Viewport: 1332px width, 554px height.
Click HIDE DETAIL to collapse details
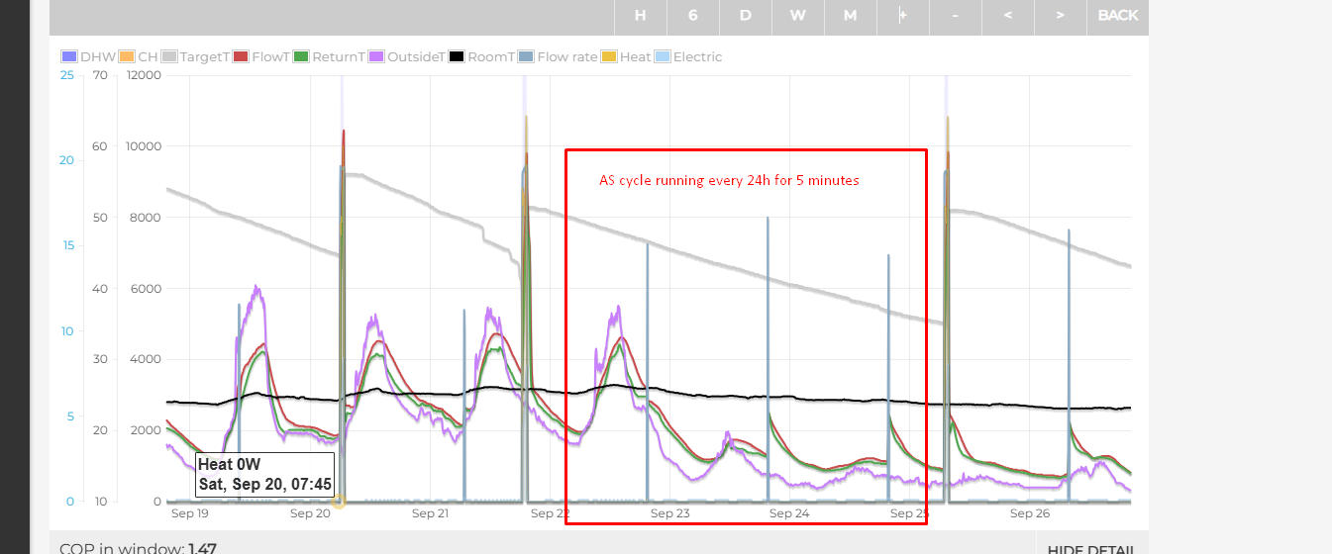(1091, 549)
